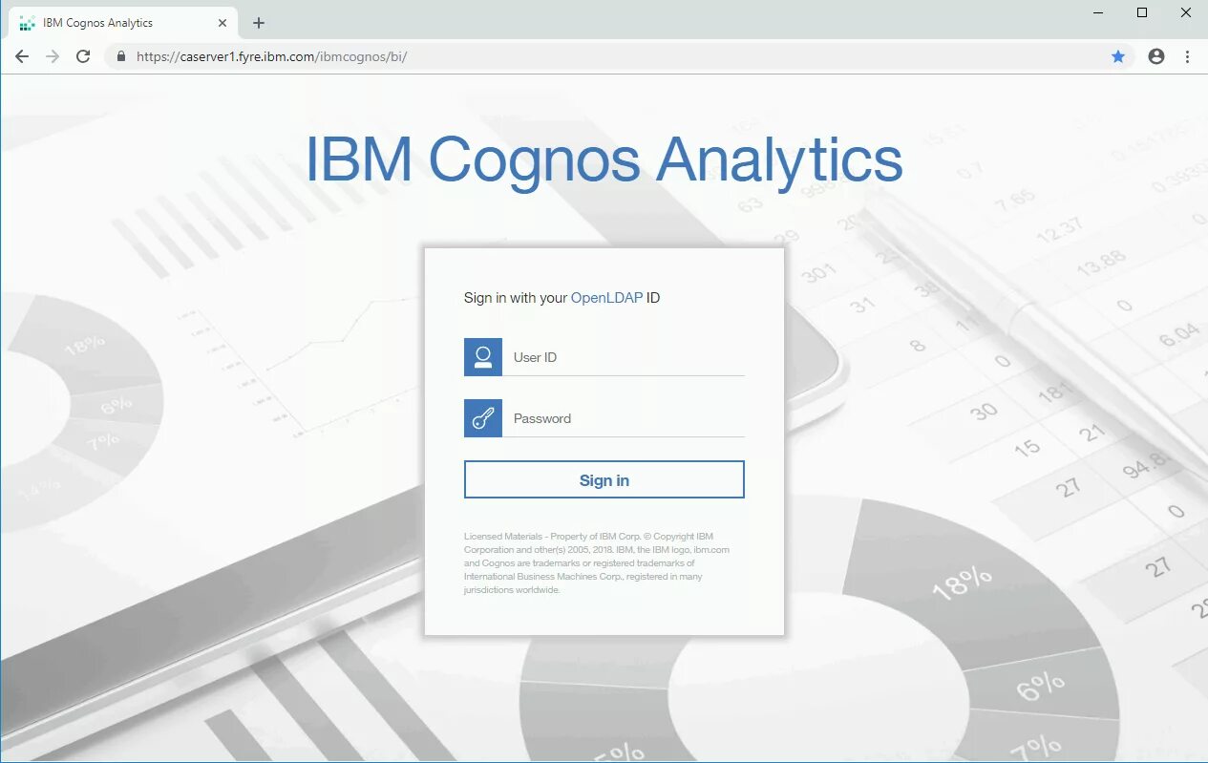Click the IBM Cognos Analytics page heading

(604, 159)
